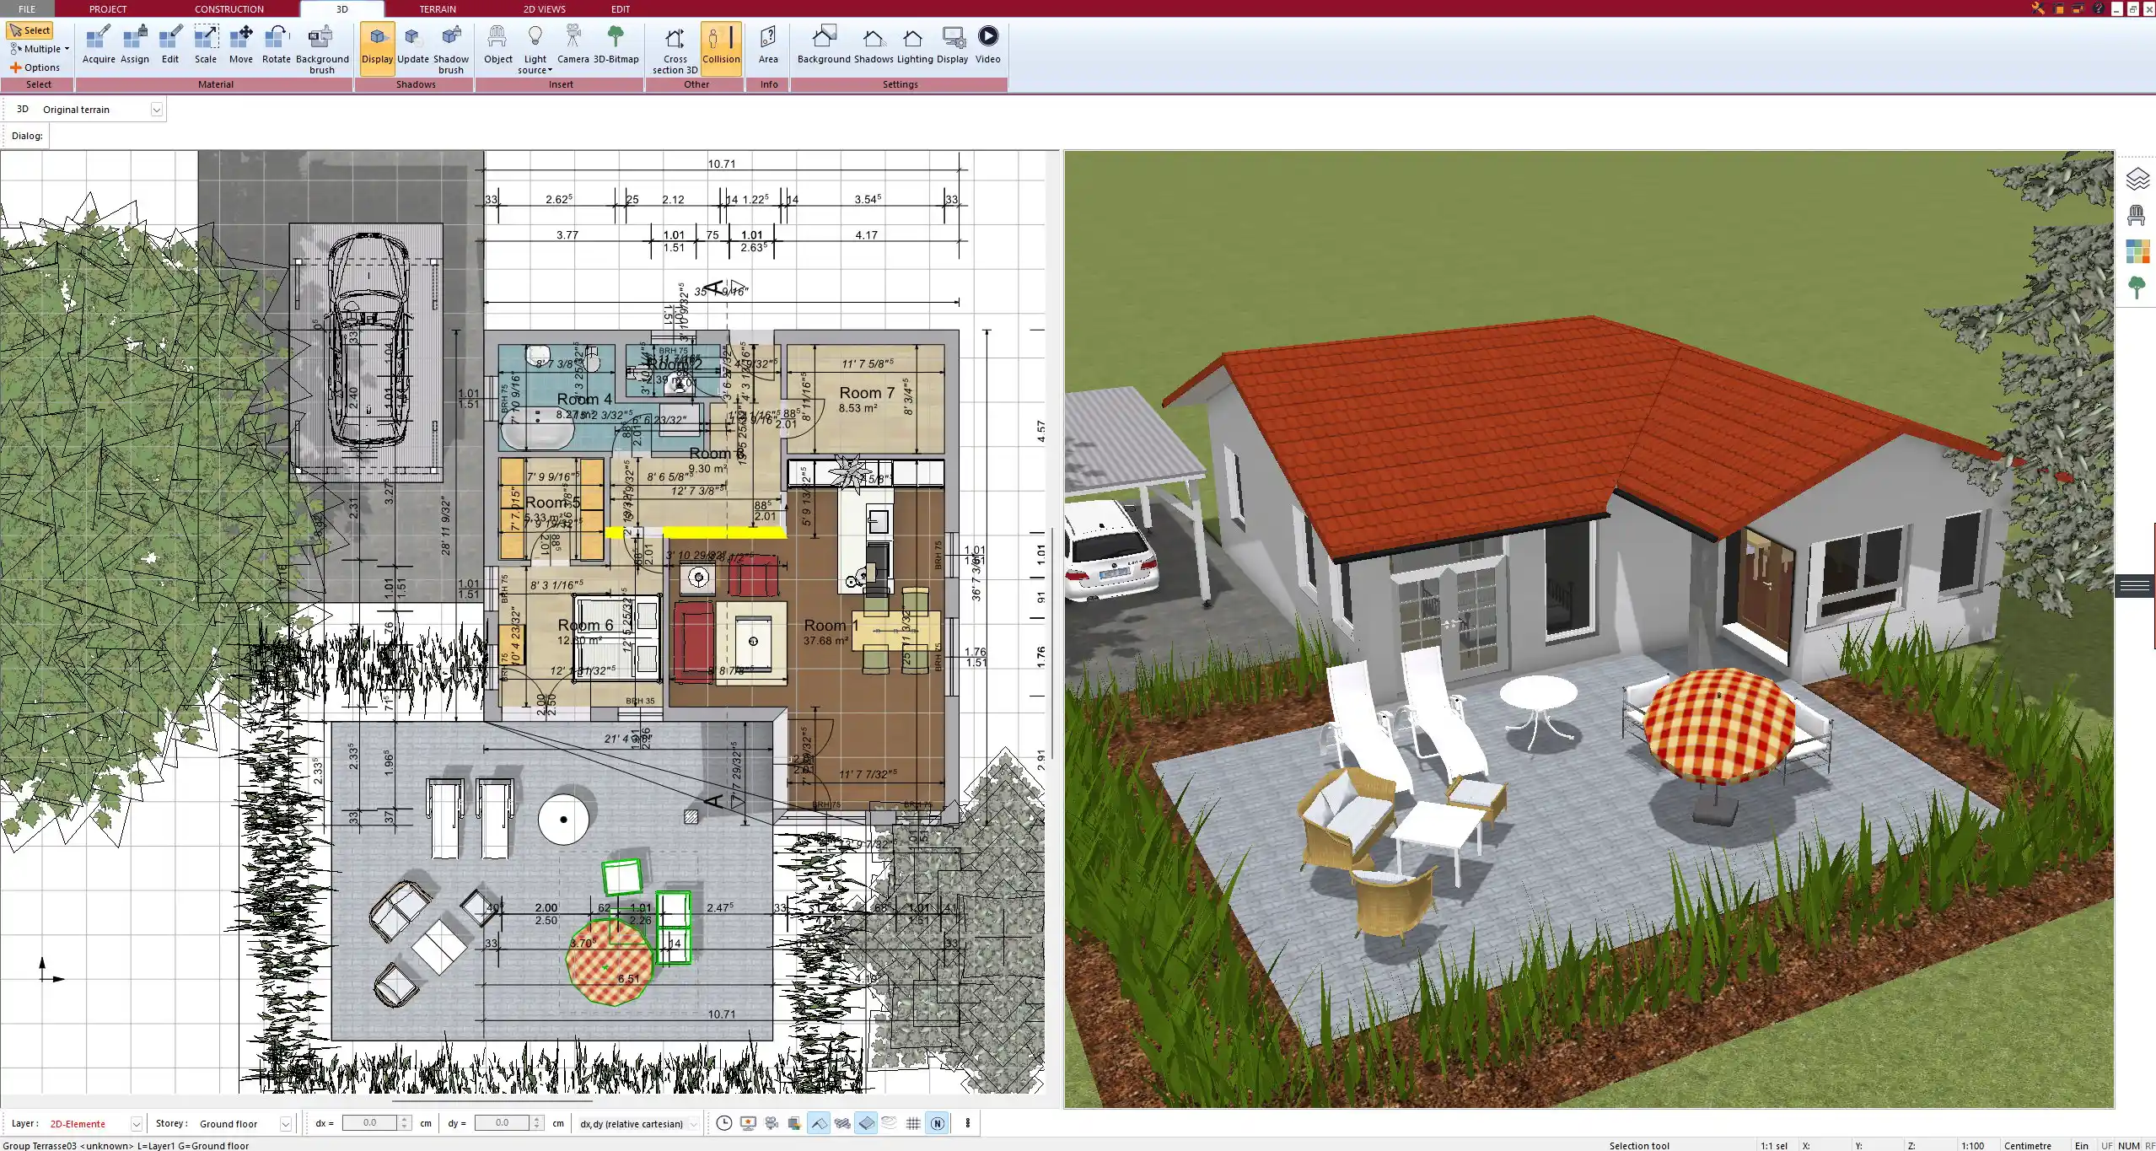Click the monitor icon in bottom toolbar
This screenshot has width=2156, height=1151.
click(748, 1123)
